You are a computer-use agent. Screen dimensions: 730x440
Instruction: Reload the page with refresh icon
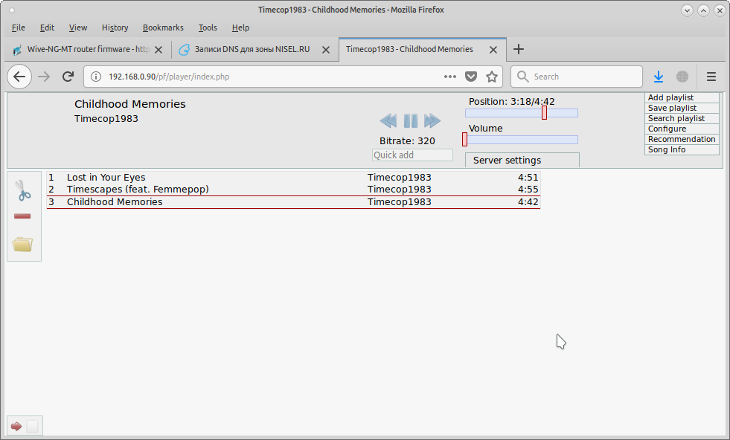click(x=68, y=77)
